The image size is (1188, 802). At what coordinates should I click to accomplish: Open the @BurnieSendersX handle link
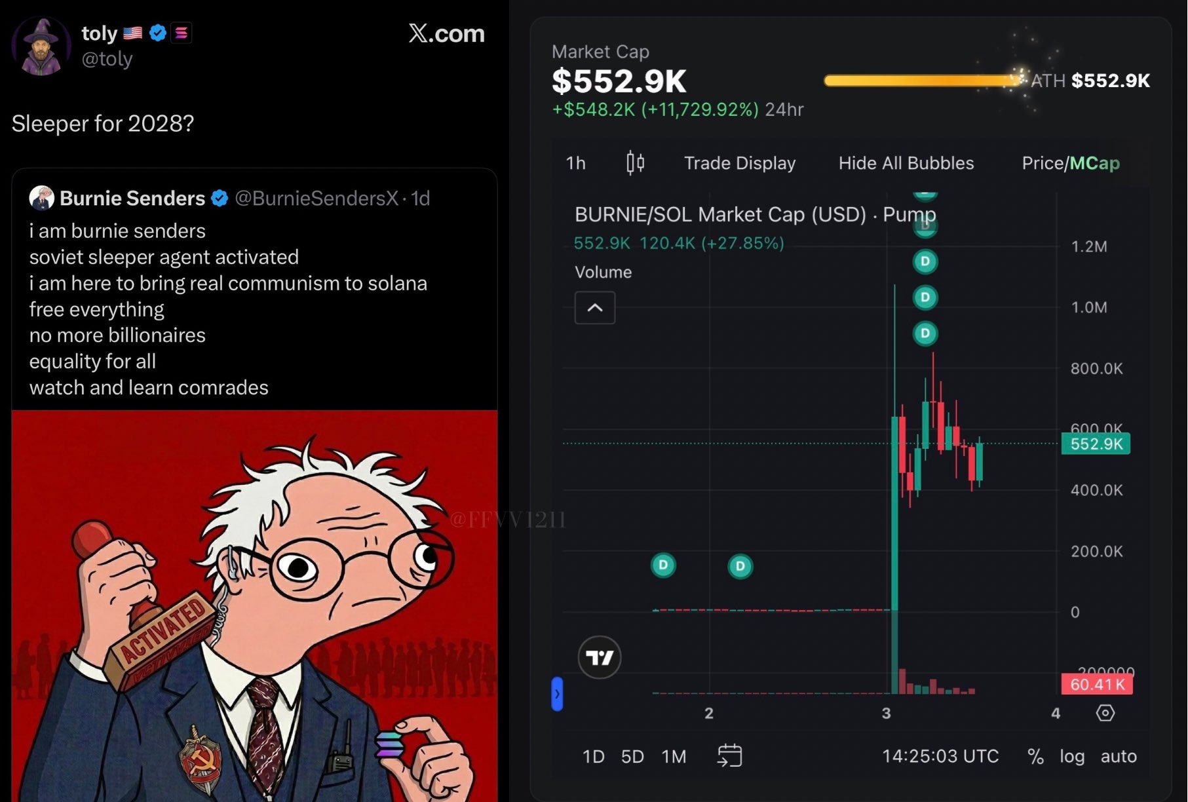[316, 199]
